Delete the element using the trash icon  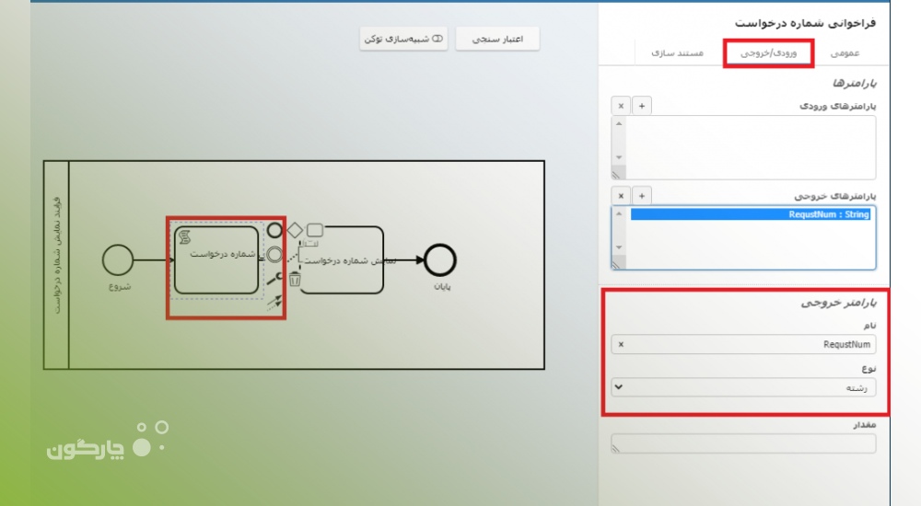pos(295,279)
